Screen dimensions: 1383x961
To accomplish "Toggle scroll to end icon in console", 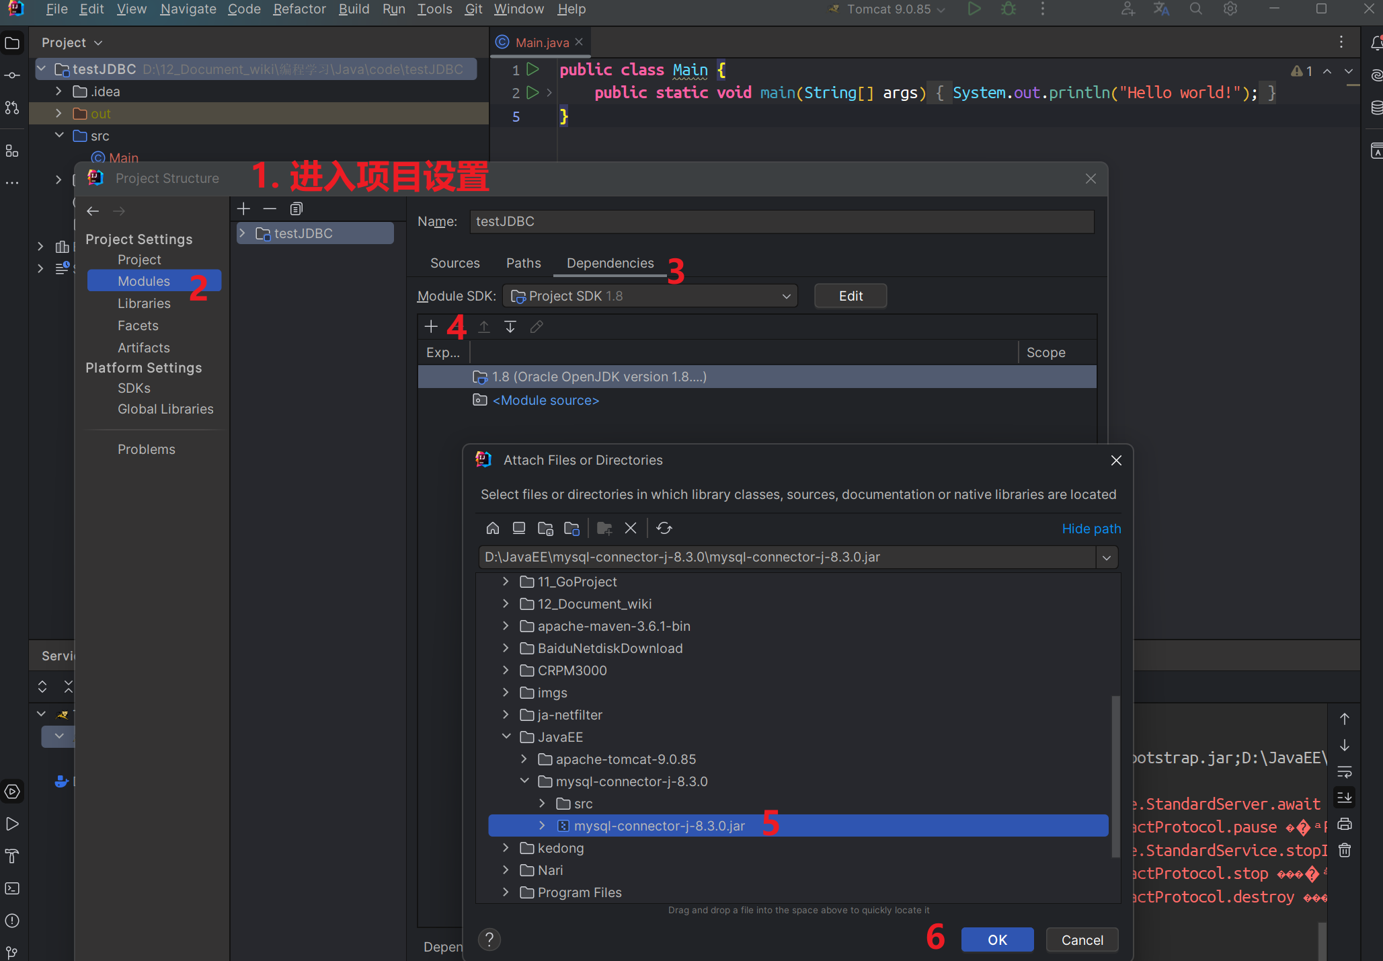I will point(1345,798).
